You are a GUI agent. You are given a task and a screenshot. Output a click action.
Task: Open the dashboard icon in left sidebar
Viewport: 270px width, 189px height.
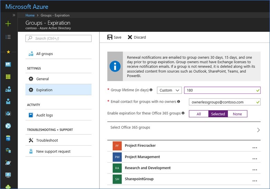[8, 64]
